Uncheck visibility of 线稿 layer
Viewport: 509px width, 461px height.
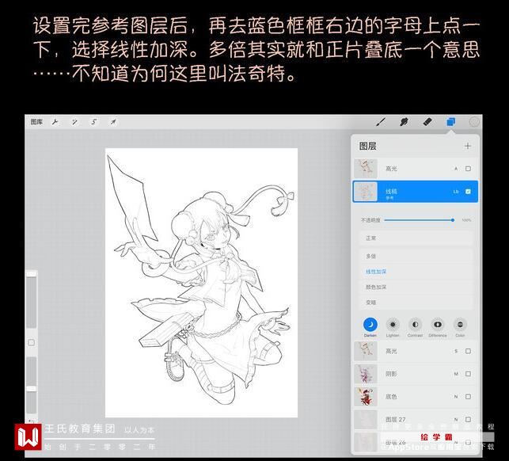point(468,192)
